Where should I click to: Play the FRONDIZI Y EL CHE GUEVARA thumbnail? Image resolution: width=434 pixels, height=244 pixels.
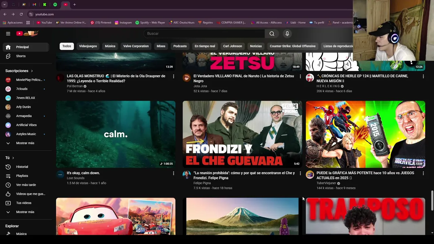tap(242, 134)
